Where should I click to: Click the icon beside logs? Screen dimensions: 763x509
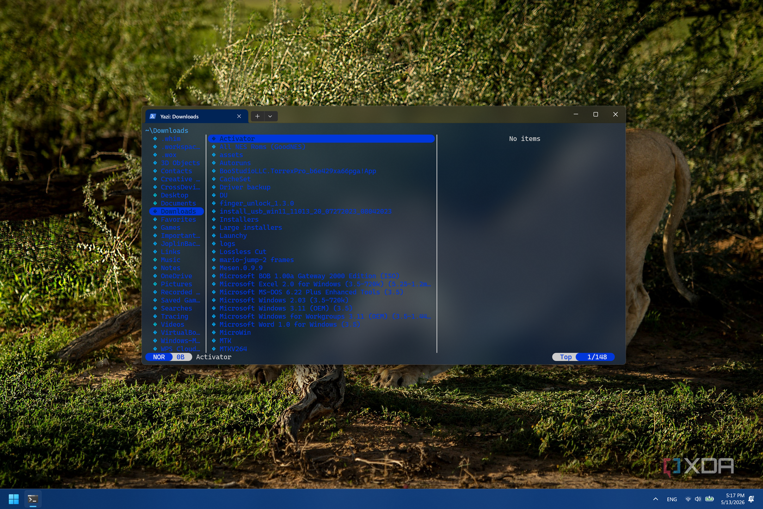[x=214, y=244]
